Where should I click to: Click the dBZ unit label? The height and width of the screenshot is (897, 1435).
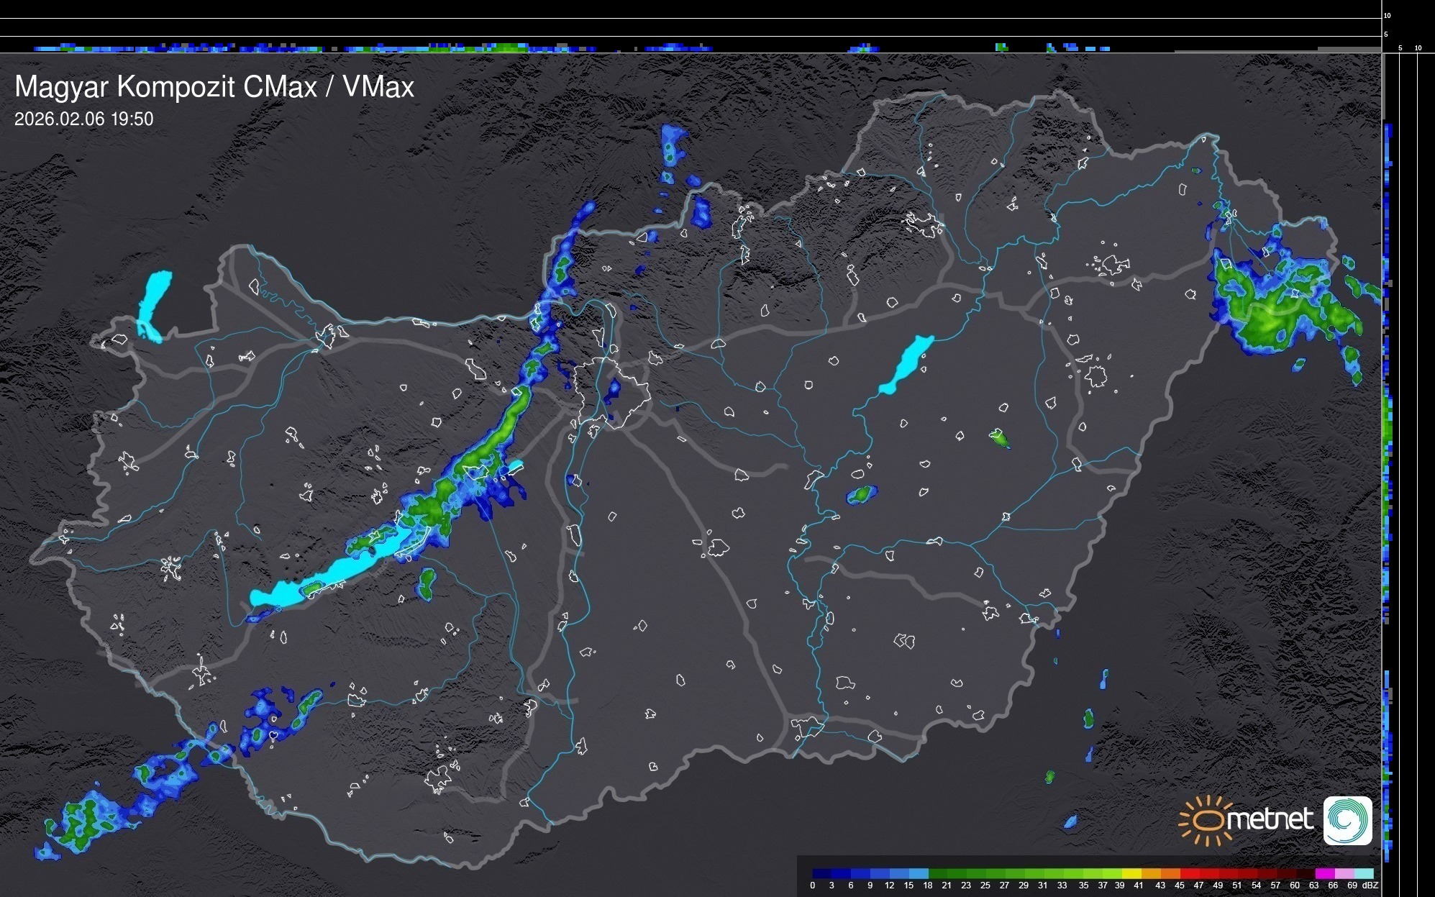point(1370,885)
